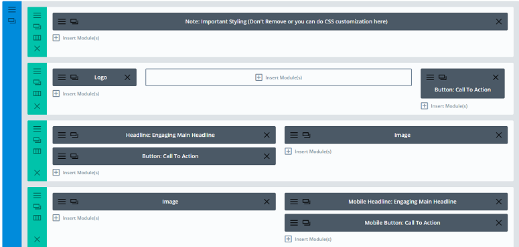Viewport: 519px width, 247px height.
Task: Insert a module under the Logo module
Action: (x=76, y=93)
